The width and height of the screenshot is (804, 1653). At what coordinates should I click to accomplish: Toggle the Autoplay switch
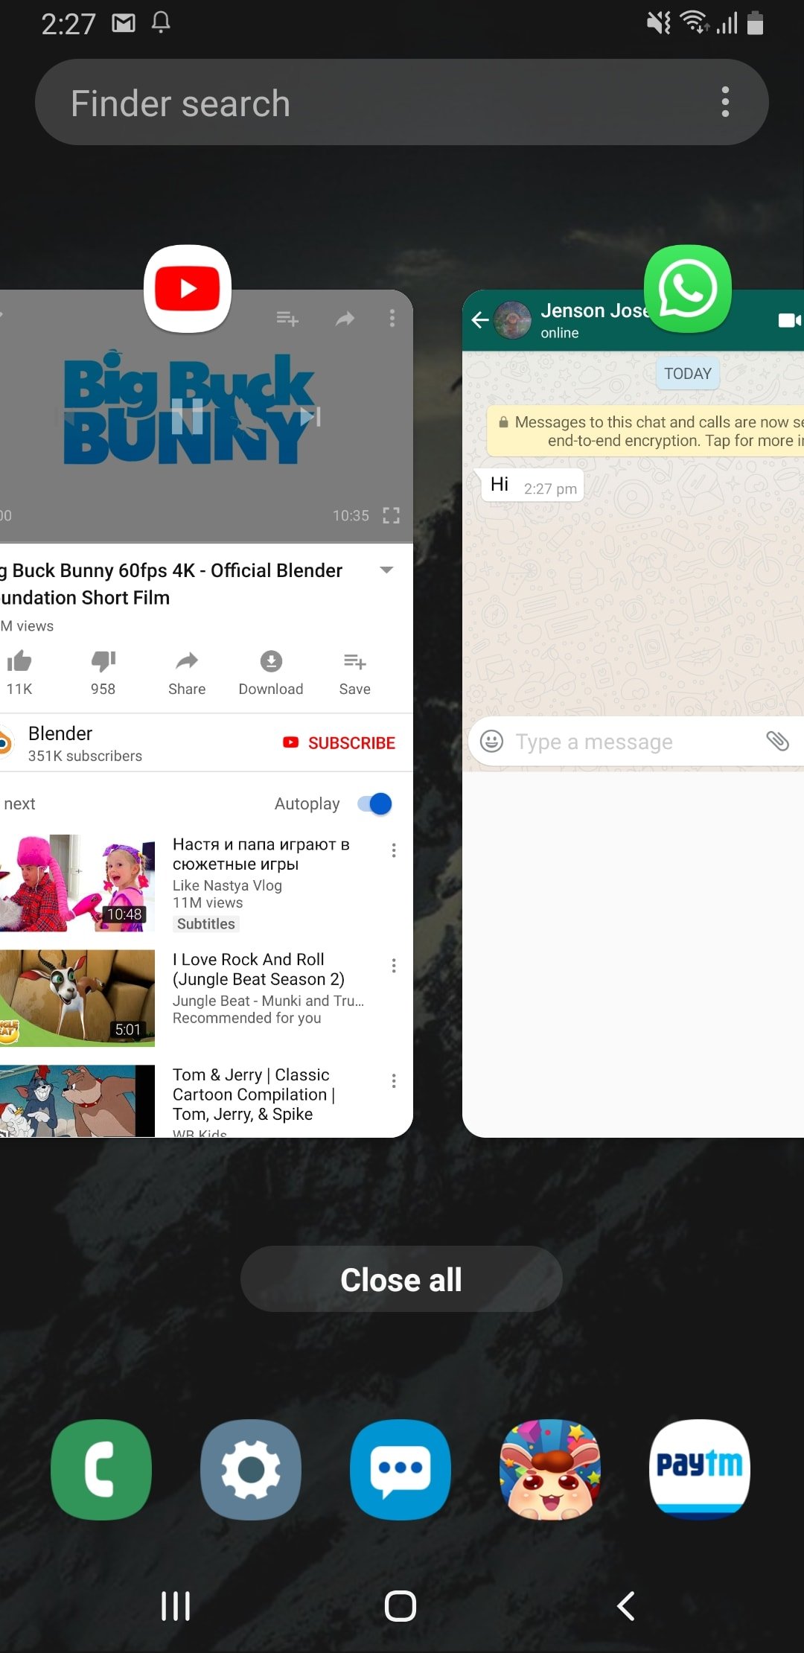tap(374, 804)
